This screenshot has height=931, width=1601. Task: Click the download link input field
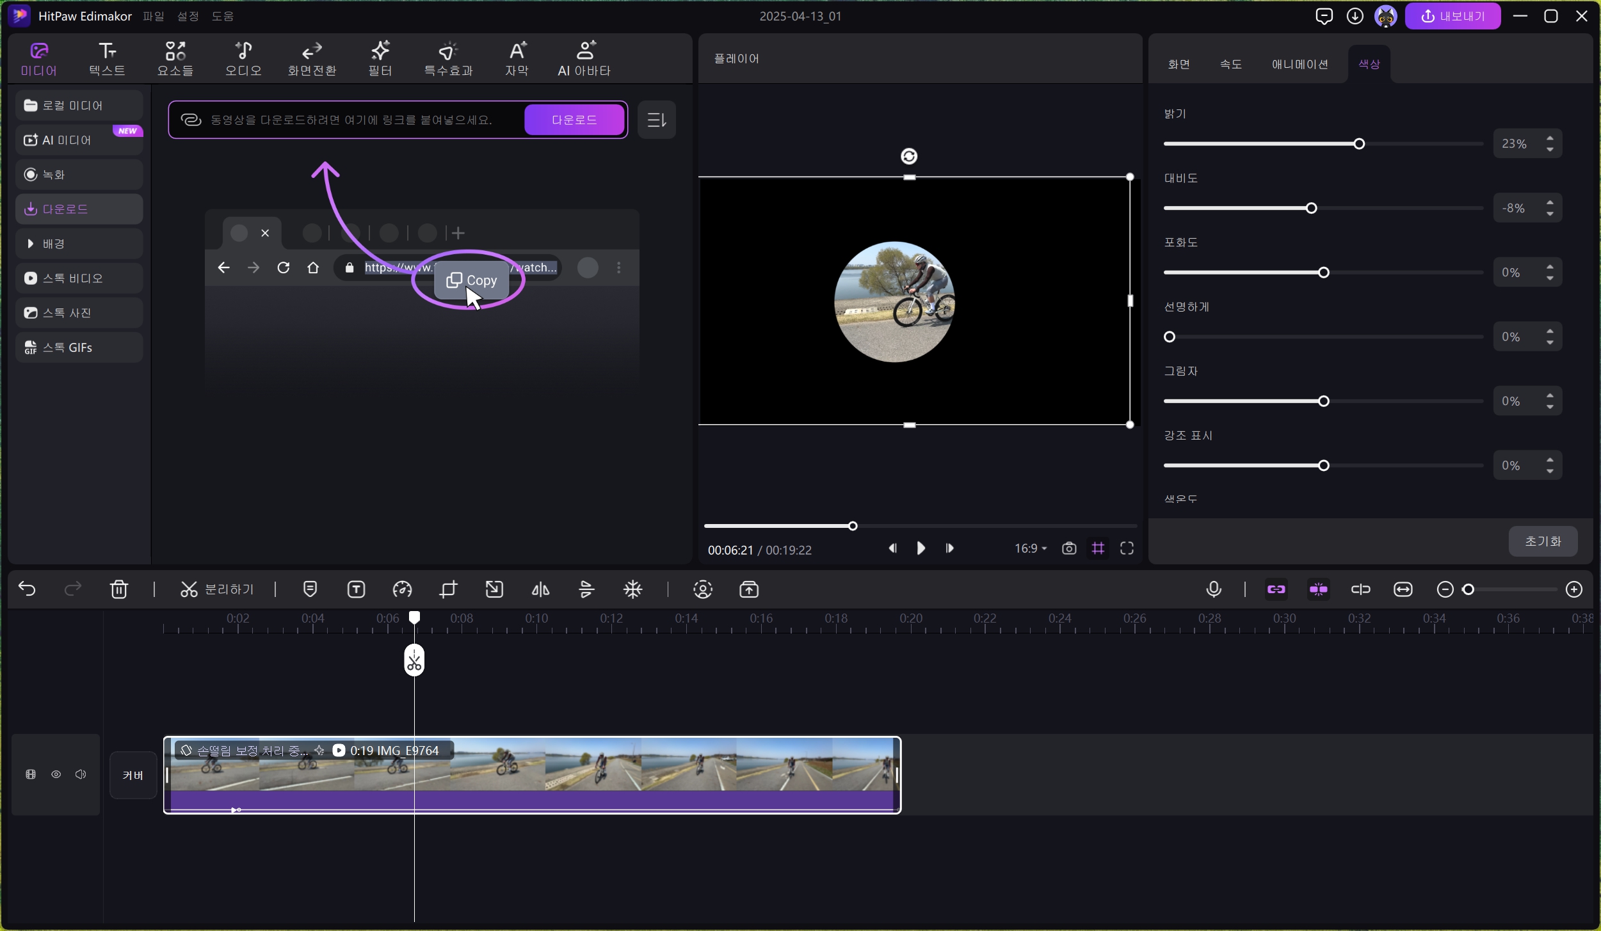click(352, 120)
